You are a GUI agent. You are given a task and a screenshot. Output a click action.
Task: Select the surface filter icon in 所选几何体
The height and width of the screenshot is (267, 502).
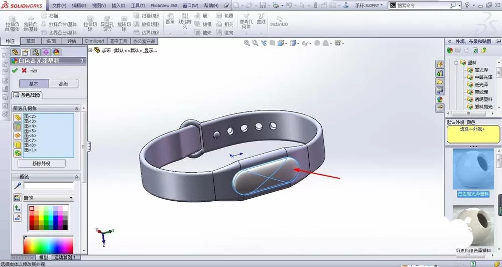point(17,136)
